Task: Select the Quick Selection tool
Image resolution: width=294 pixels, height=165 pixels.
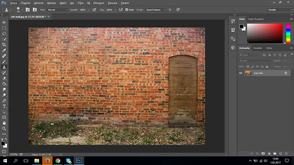Action: point(4,39)
